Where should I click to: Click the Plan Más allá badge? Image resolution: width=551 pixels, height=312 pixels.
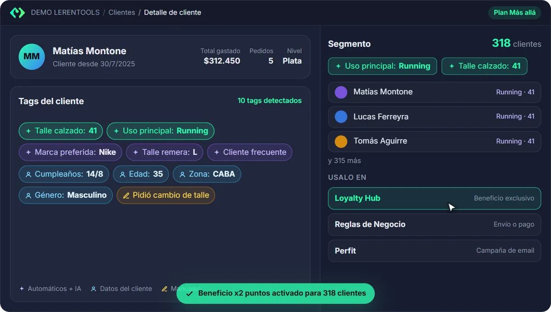click(x=515, y=12)
